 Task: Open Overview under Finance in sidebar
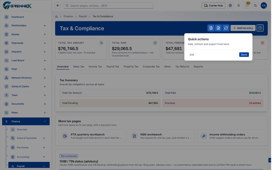point(22,129)
